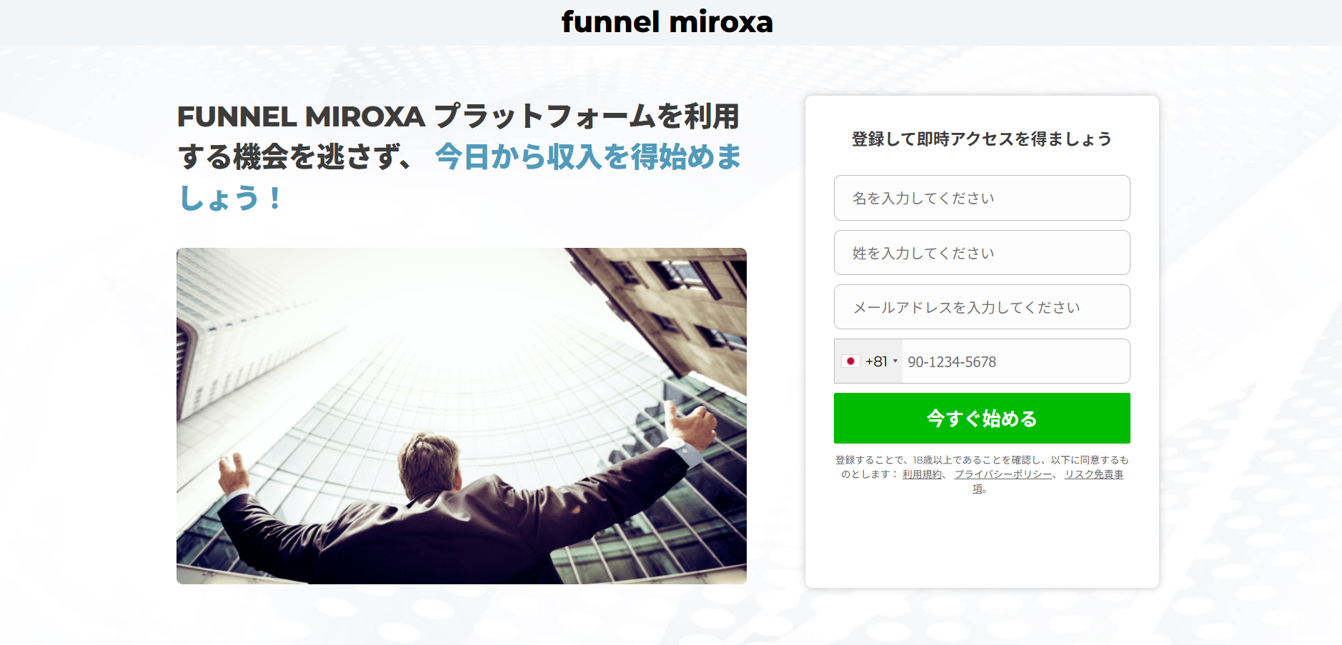Open the プライバシーポリシー link
The image size is (1342, 645).
[x=1003, y=474]
